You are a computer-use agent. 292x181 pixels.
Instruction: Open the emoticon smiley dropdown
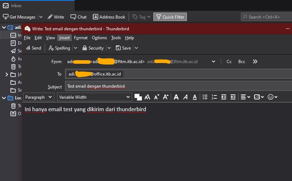(272, 97)
